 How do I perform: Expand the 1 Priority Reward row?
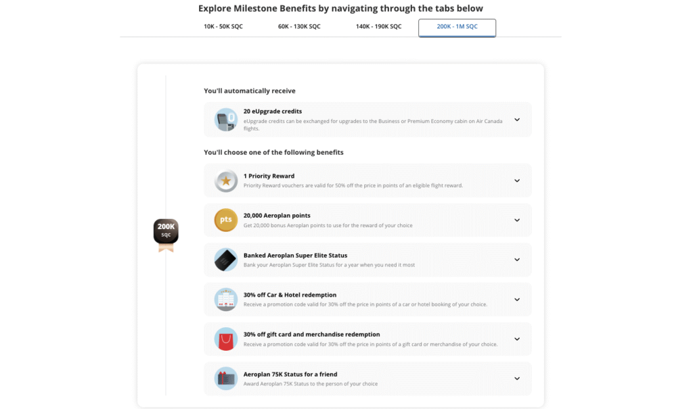pos(517,181)
